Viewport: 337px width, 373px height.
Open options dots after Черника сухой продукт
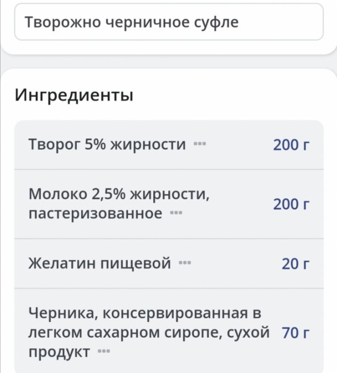coord(103,352)
